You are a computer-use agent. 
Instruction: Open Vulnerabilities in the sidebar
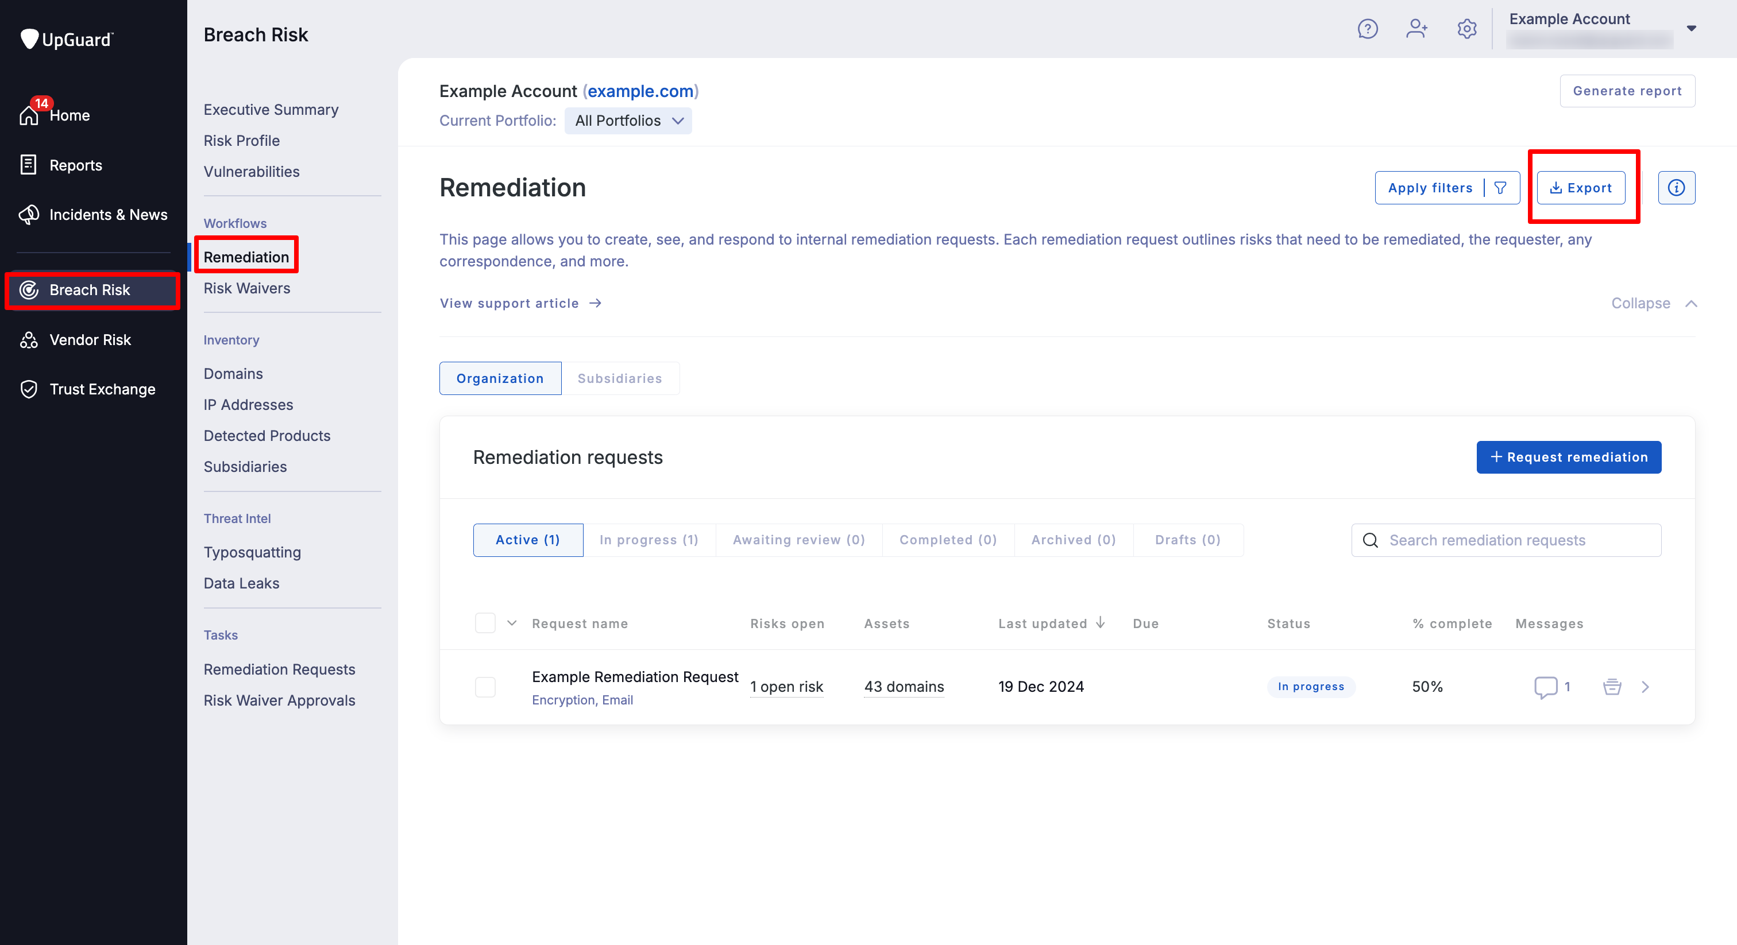point(252,172)
